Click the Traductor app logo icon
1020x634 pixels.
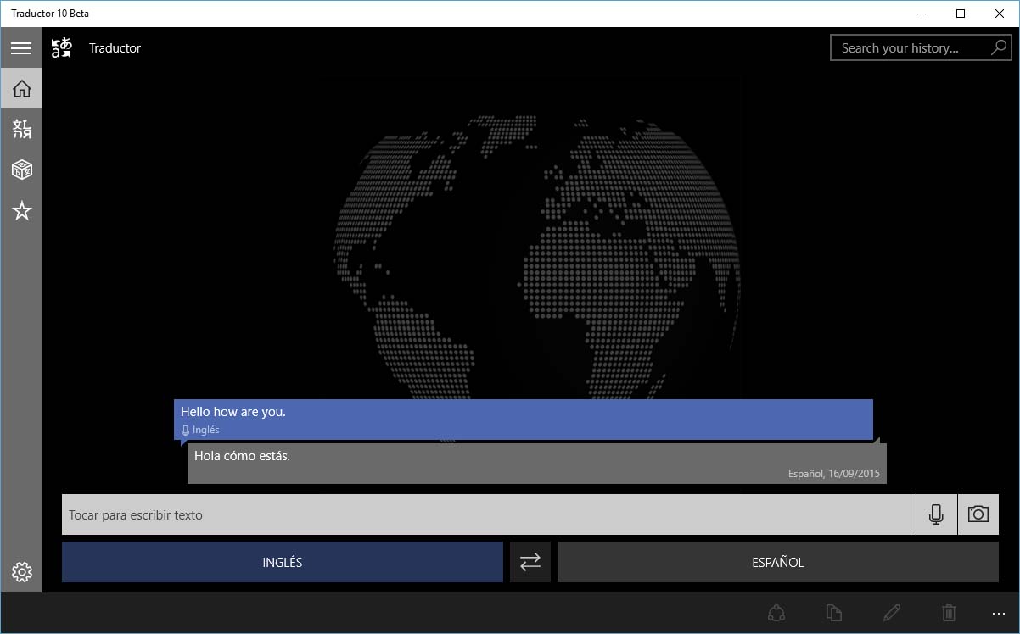point(62,48)
